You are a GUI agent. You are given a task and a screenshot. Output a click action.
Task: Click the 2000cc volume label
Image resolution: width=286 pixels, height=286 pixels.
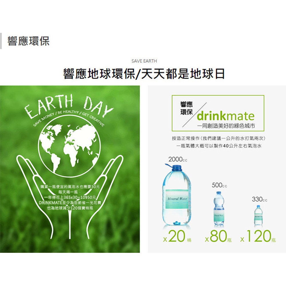(178, 159)
